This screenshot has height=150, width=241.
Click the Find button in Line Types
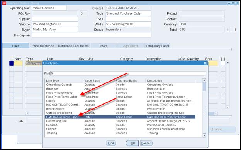coord(111,143)
